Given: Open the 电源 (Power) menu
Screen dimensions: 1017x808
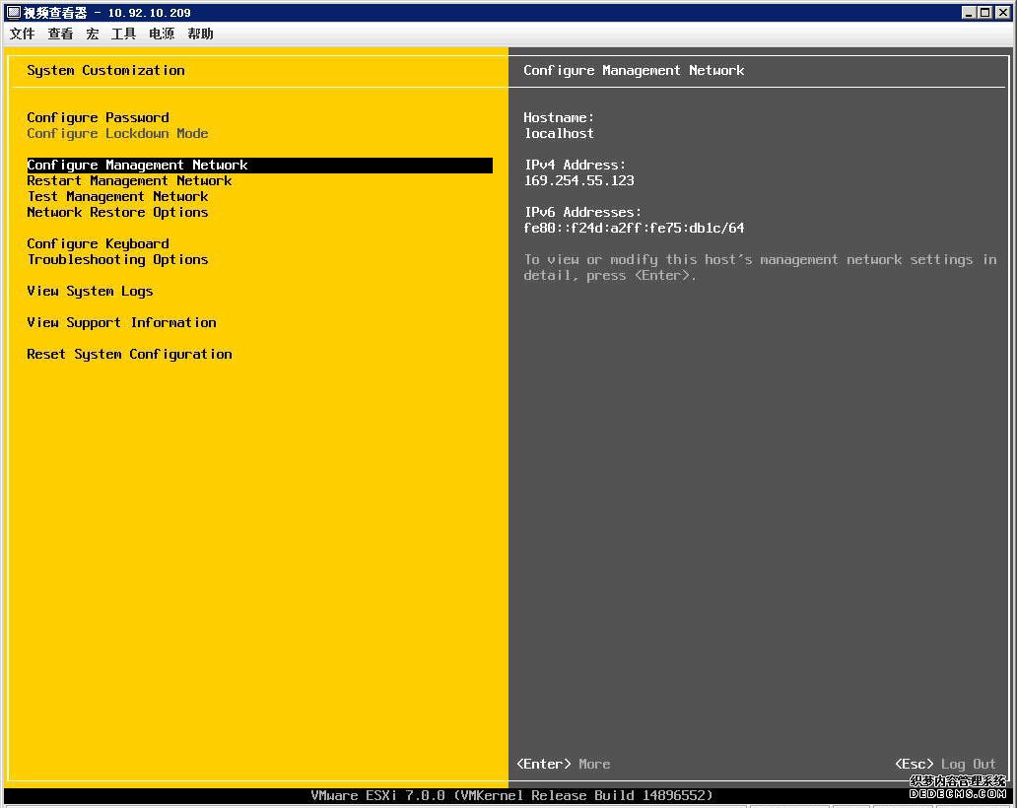Looking at the screenshot, I should coord(161,34).
